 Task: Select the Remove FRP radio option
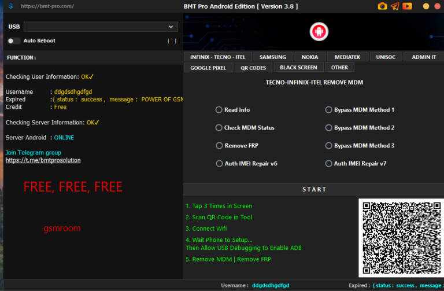click(x=237, y=146)
